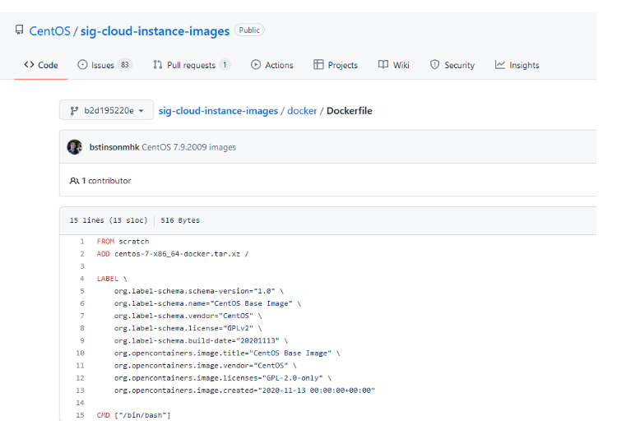Open the b2d195220e branch selector dropdown
The width and height of the screenshot is (626, 425).
[107, 110]
